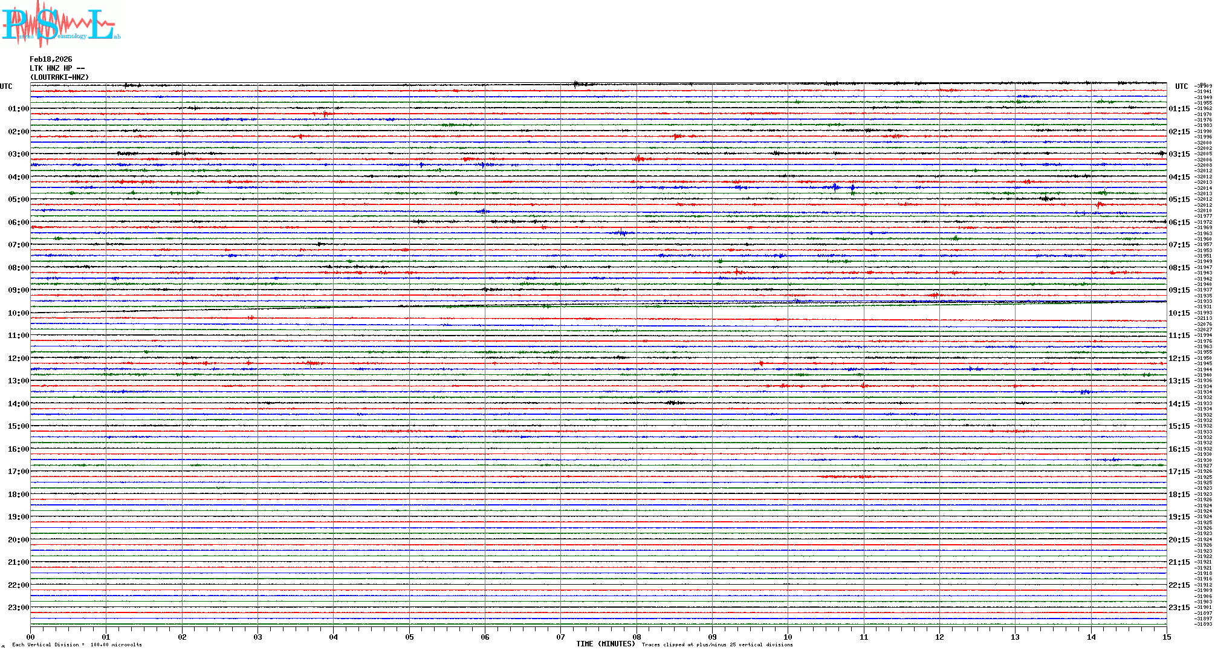Click the (LOUTRAKI-HNZ) station name
Screen dimensions: 1215x653
pos(59,77)
